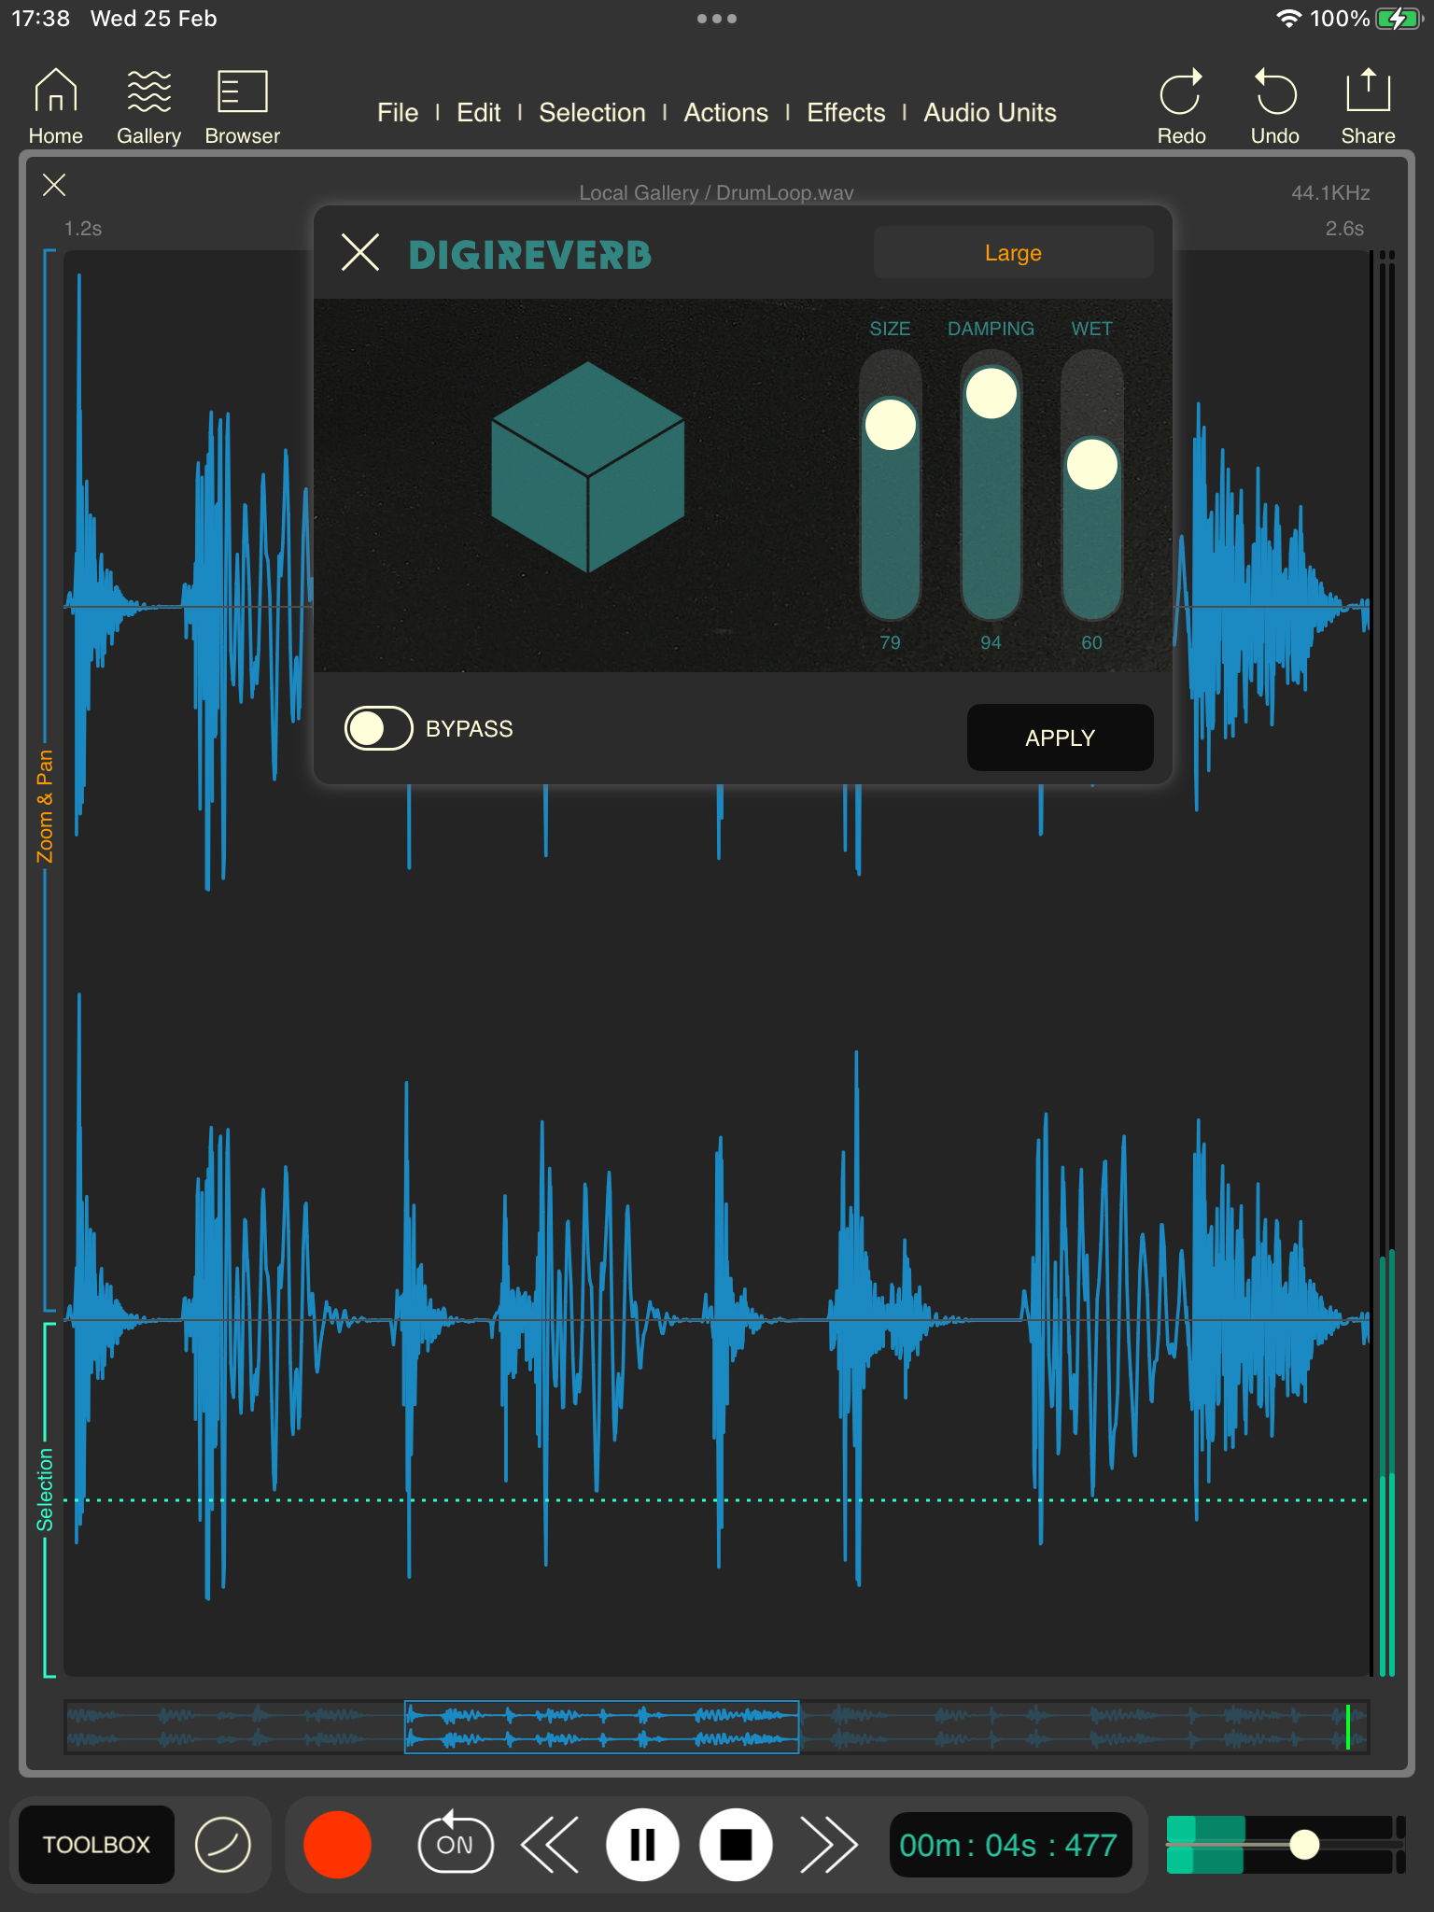Open the Selection menu
Viewport: 1434px width, 1912px height.
(x=592, y=113)
